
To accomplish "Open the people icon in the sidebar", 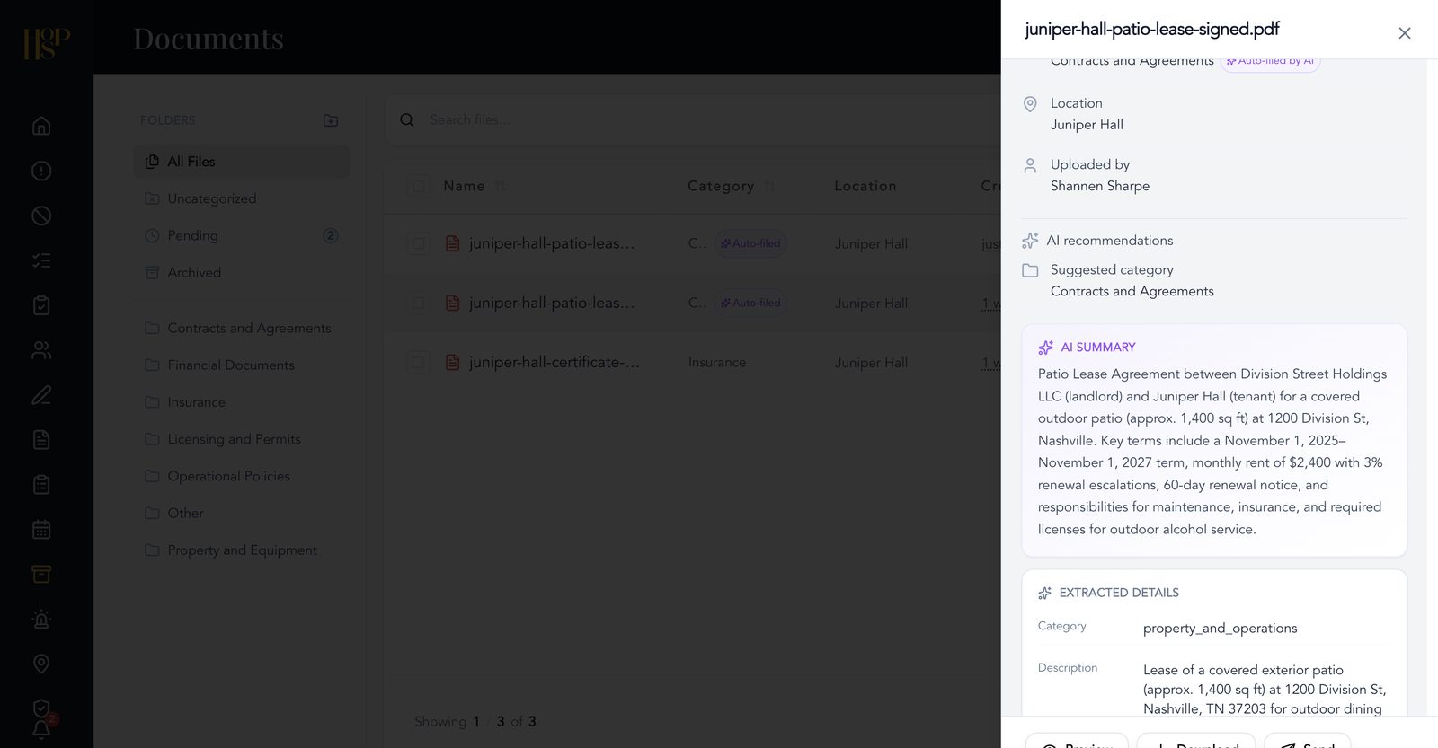I will tap(41, 350).
